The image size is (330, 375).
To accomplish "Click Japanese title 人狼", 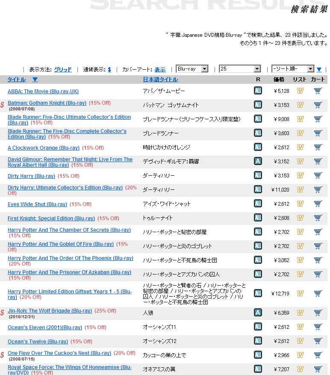I will click(x=148, y=313).
